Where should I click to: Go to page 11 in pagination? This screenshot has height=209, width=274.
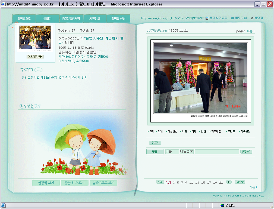(x=191, y=183)
